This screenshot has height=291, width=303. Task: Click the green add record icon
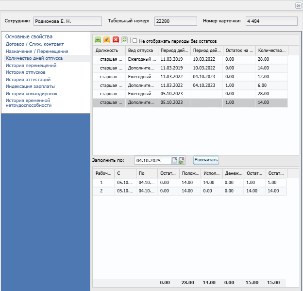98,40
